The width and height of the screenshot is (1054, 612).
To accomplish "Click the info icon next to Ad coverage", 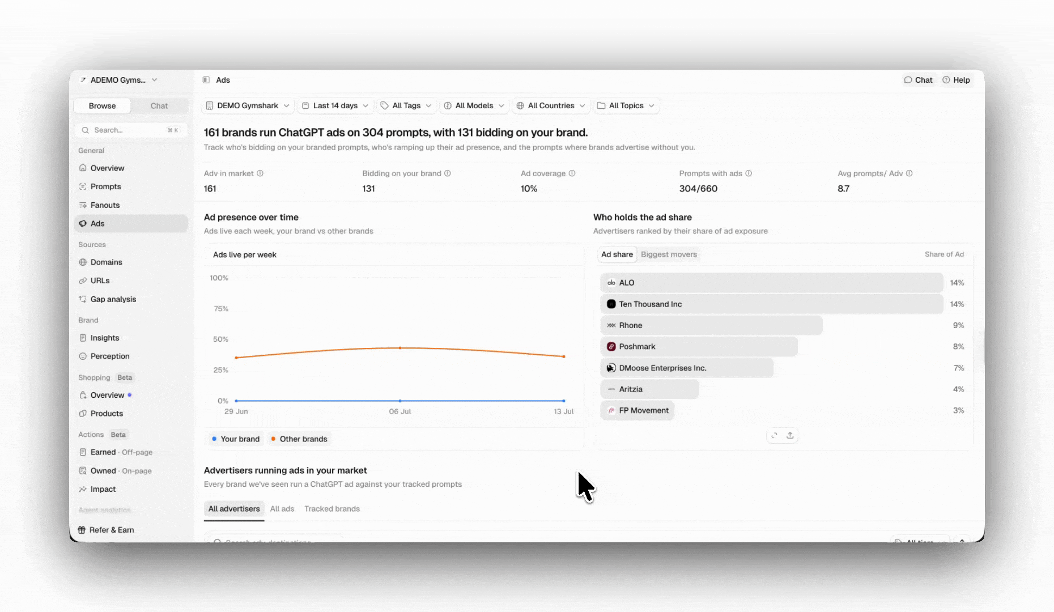I will (x=572, y=173).
